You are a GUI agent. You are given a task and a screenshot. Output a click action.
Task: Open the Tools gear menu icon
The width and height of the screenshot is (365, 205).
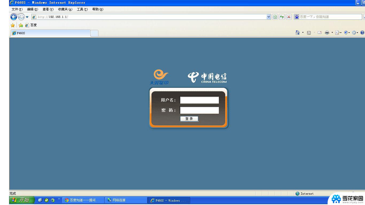point(355,33)
